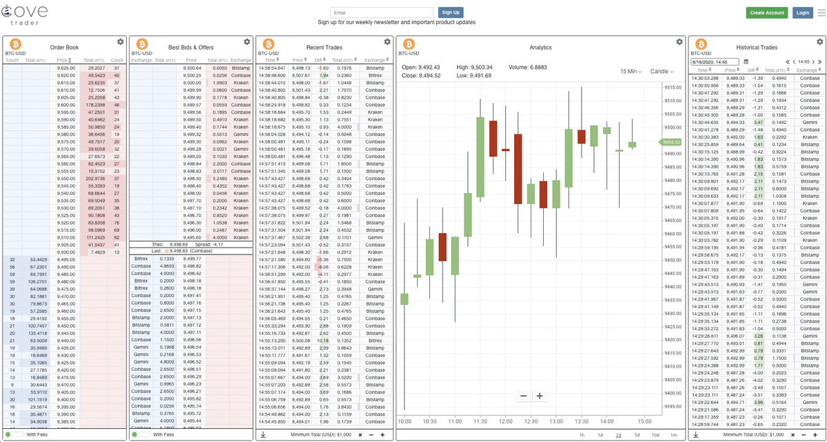Image resolution: width=827 pixels, height=442 pixels.
Task: Select the 1h chart range
Action: [582, 435]
